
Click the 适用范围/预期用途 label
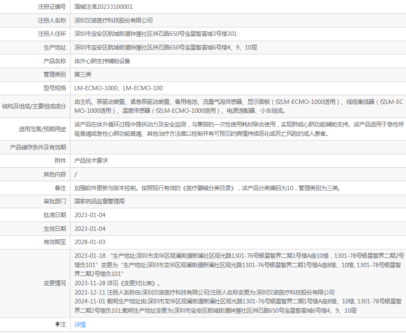(x=42, y=129)
